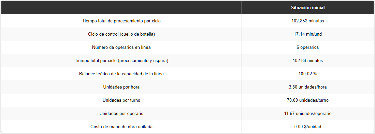Click the '0.00 $/unidad' value cell
This screenshot has height=134, width=375.
(x=307, y=127)
